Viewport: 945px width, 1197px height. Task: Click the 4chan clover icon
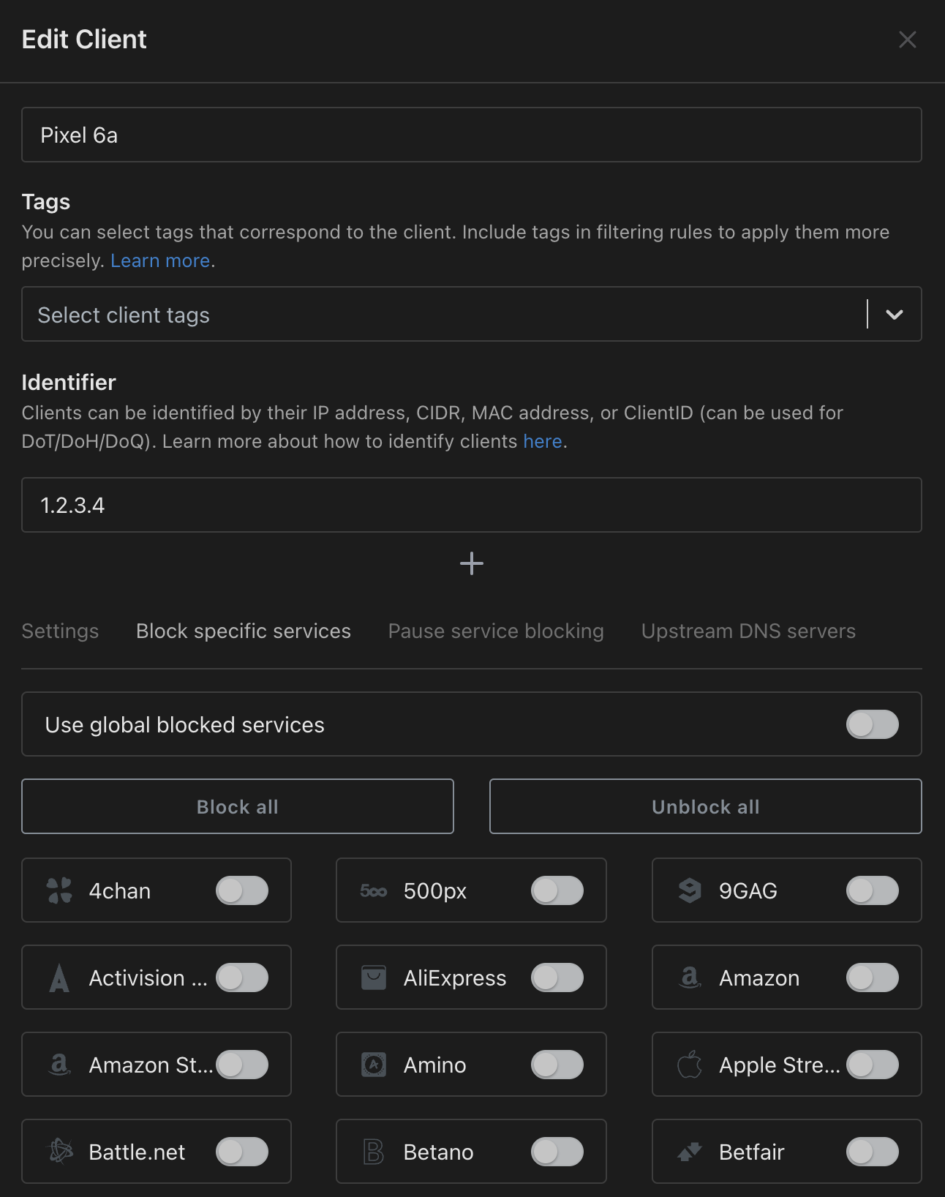pyautogui.click(x=59, y=890)
